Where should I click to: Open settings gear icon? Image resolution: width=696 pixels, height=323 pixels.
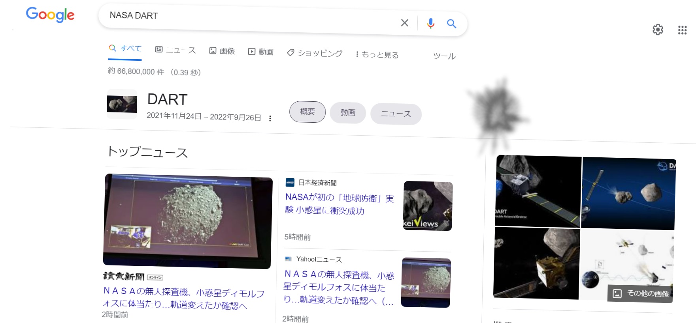[x=658, y=30]
